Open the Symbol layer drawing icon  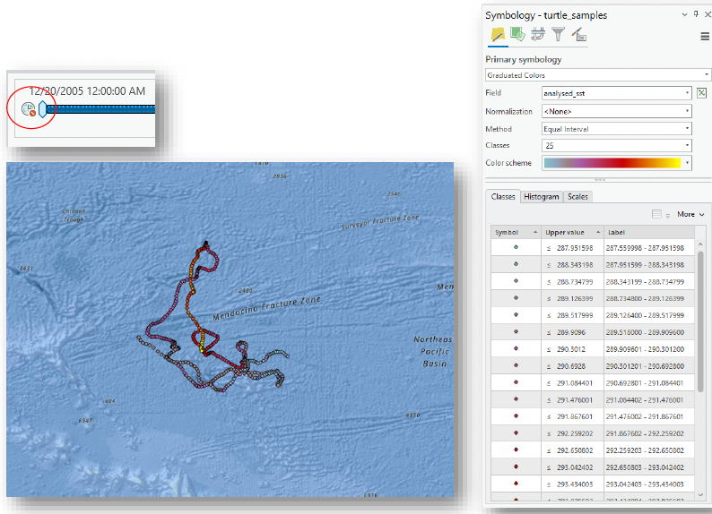[x=538, y=35]
